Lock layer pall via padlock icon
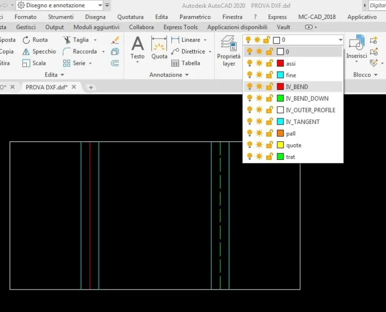The width and height of the screenshot is (386, 312). (269, 133)
